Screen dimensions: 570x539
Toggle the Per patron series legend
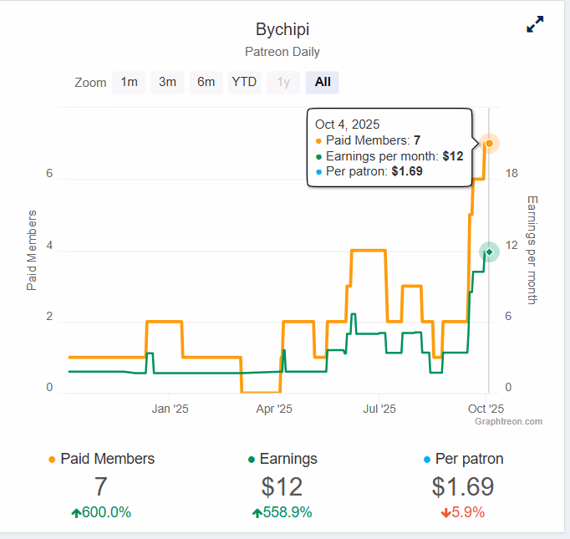coord(463,459)
